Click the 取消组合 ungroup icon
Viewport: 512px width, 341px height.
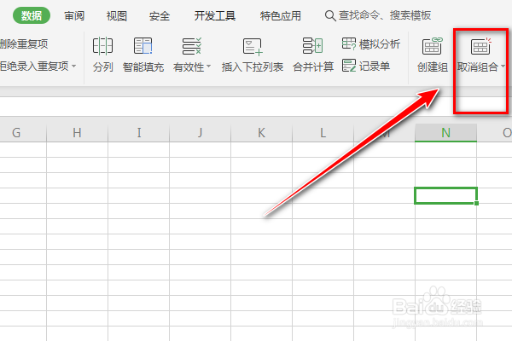pyautogui.click(x=480, y=46)
